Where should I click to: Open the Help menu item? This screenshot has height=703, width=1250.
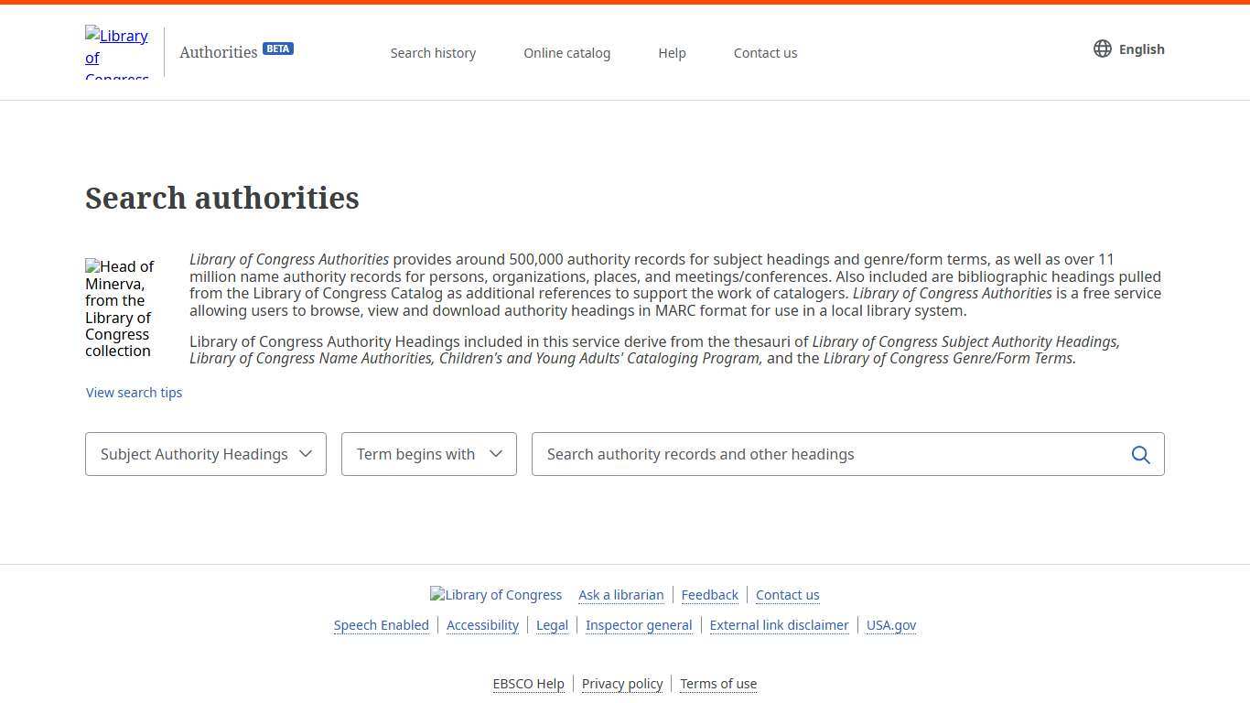click(672, 53)
